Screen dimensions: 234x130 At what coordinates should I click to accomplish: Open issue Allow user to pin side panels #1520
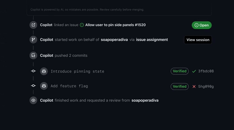pyautogui.click(x=115, y=25)
